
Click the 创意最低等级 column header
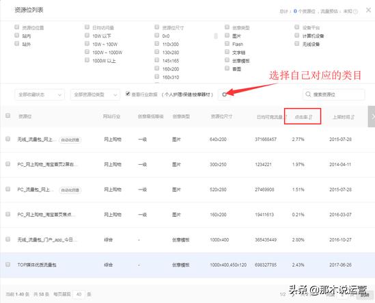tap(151, 116)
